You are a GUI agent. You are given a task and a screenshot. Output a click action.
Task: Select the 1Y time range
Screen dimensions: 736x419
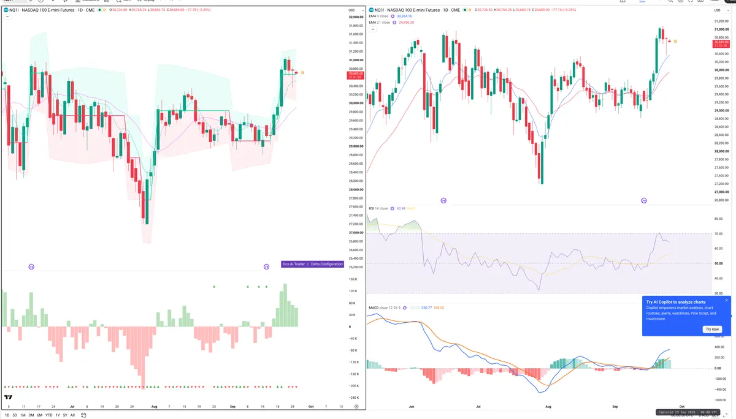pos(58,415)
